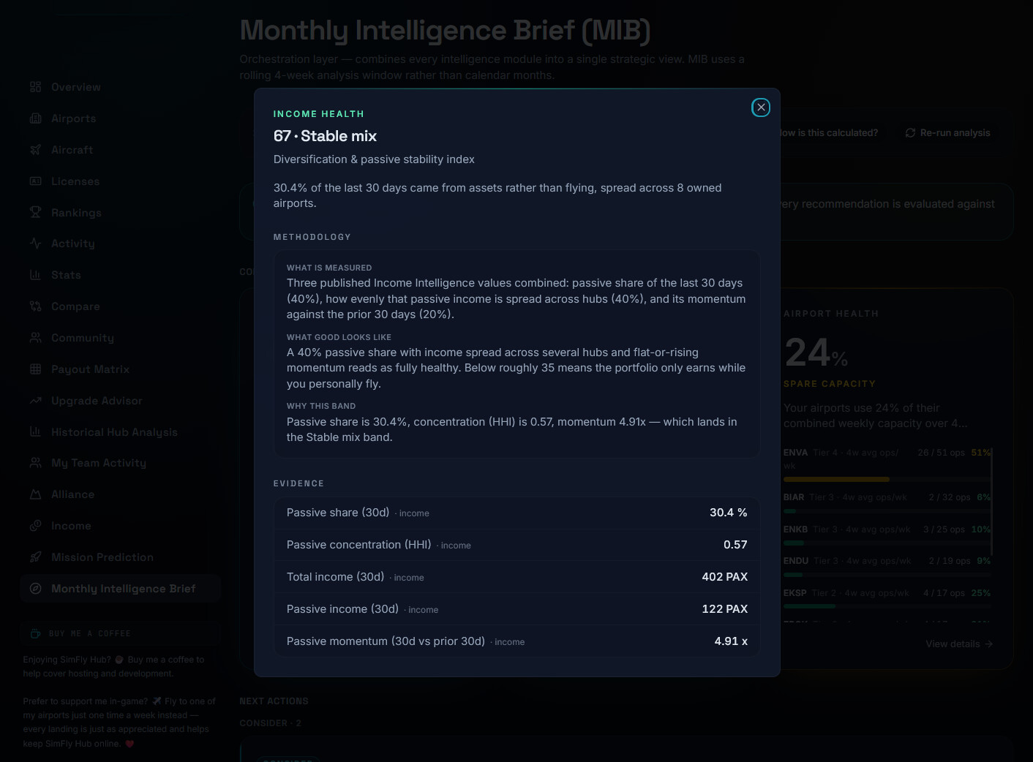The width and height of the screenshot is (1033, 762).
Task: Click the ENKB airport row label
Action: click(795, 529)
